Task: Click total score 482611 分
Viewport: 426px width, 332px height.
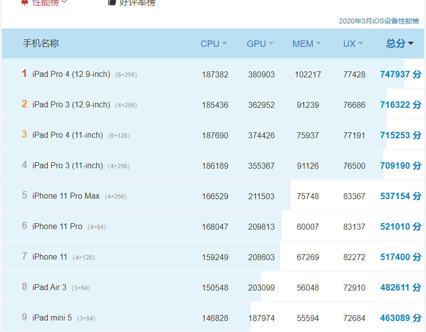Action: (401, 287)
